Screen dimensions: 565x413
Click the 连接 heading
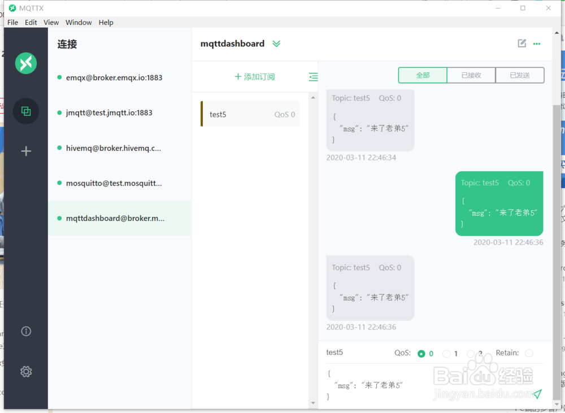(67, 44)
